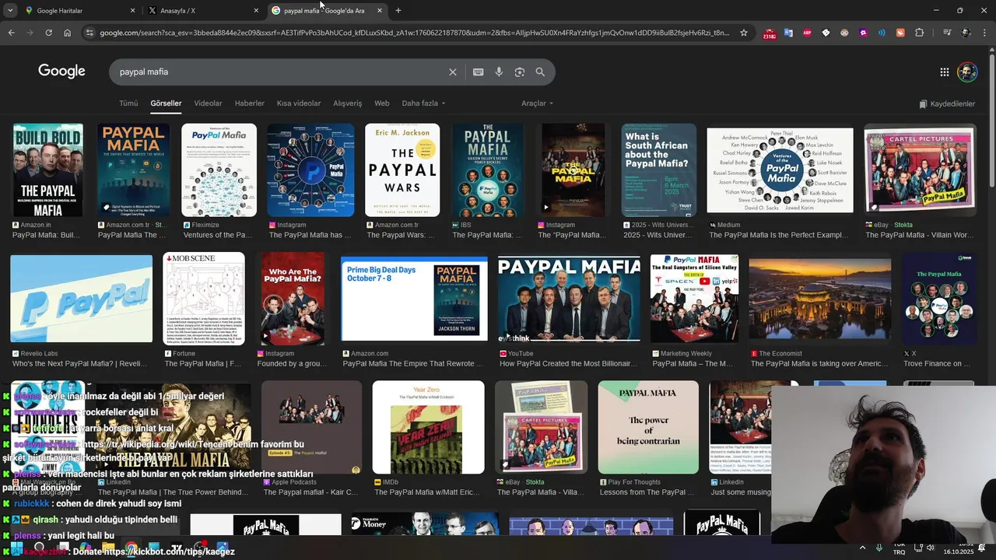Screen dimensions: 996x560
Task: View site information for google.com
Action: coord(89,33)
